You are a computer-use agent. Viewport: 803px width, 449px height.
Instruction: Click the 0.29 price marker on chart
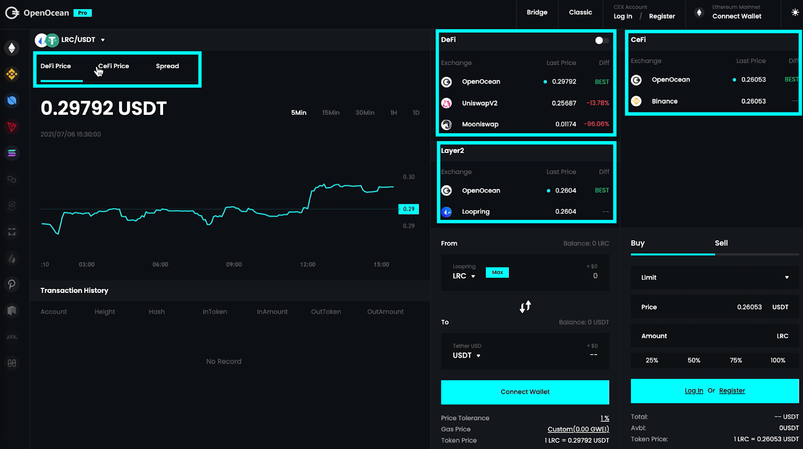click(409, 209)
